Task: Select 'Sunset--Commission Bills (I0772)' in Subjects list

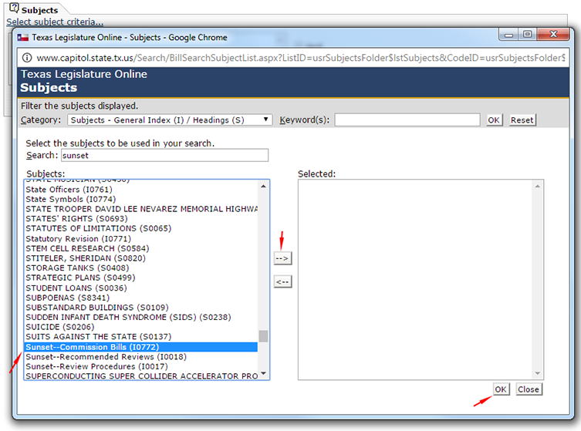Action: [x=140, y=347]
